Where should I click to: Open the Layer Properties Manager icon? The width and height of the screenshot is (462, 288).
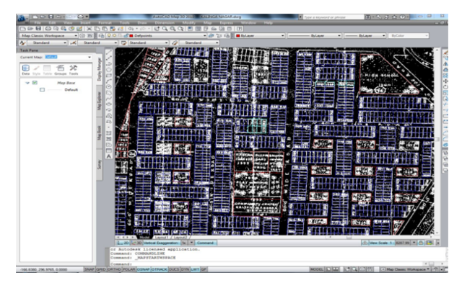(101, 35)
